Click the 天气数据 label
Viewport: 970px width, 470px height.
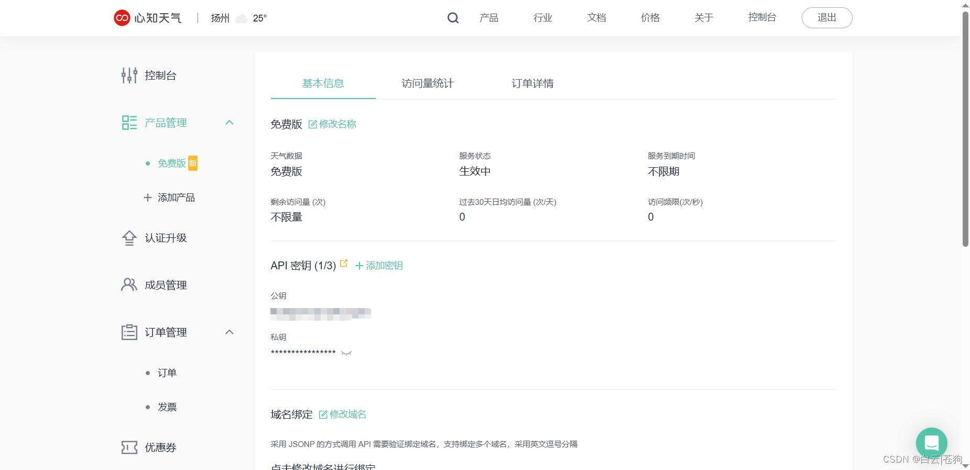pyautogui.click(x=286, y=156)
